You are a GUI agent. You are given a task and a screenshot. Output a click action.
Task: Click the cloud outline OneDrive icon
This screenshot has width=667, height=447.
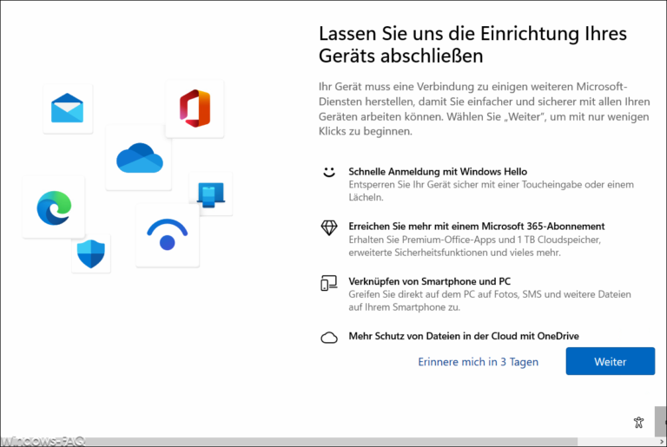[x=329, y=338]
